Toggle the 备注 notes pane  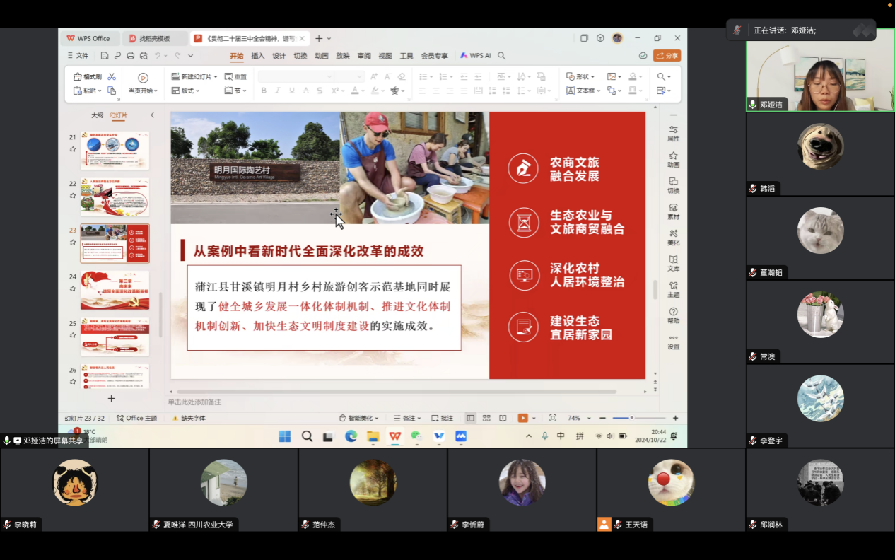pyautogui.click(x=407, y=419)
